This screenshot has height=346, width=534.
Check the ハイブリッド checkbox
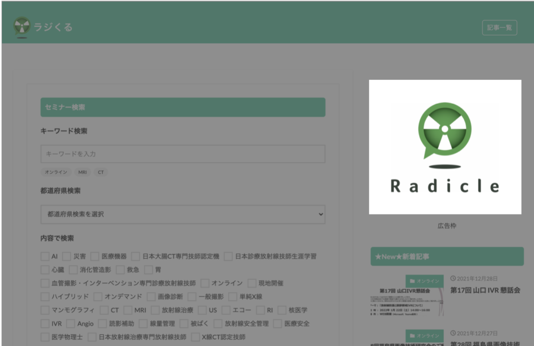pos(45,296)
